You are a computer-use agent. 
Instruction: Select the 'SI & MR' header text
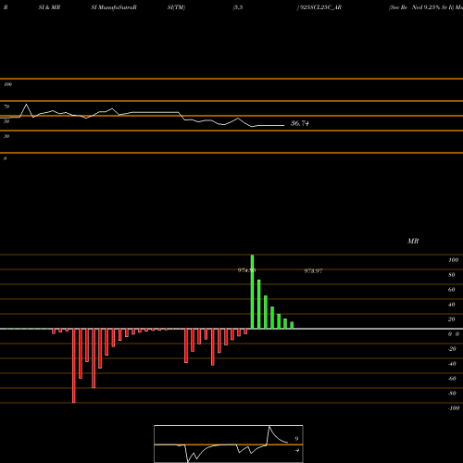click(49, 7)
